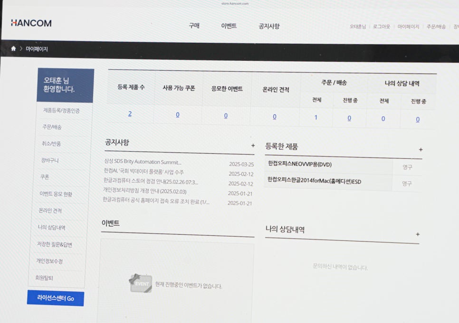The image size is (459, 323).
Task: Select product 한컴오피스한글2014forMac ESD
Action: (314, 181)
